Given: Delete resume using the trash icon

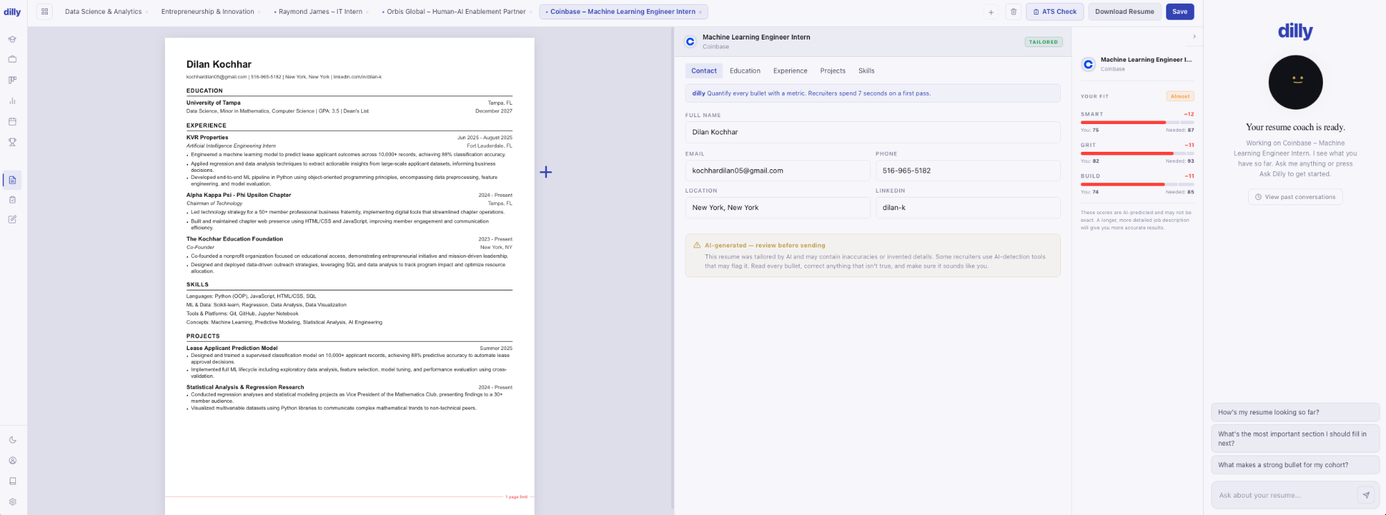Looking at the screenshot, I should point(1014,12).
